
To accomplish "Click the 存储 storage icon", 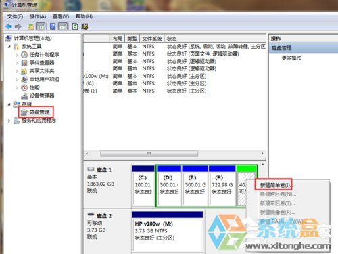I will tap(16, 104).
